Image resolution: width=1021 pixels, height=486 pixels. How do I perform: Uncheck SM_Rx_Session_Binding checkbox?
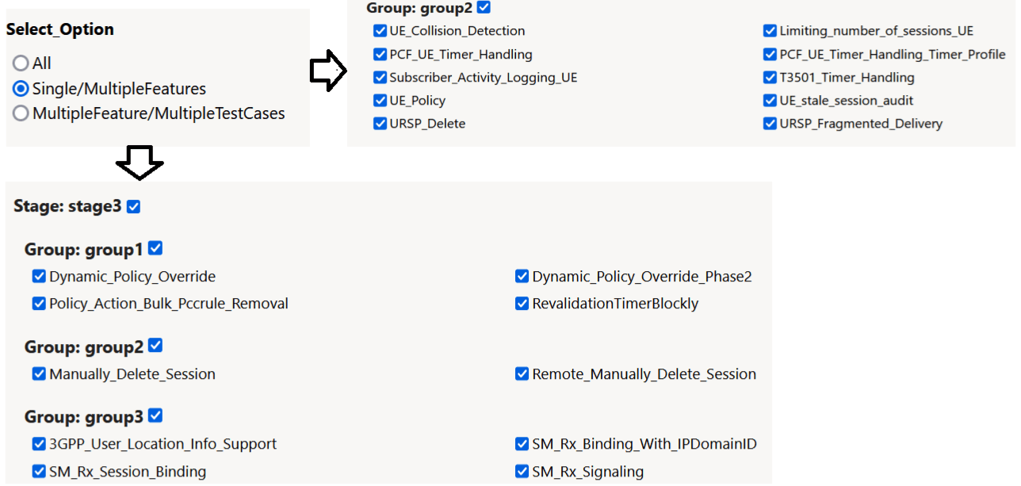[x=39, y=472]
